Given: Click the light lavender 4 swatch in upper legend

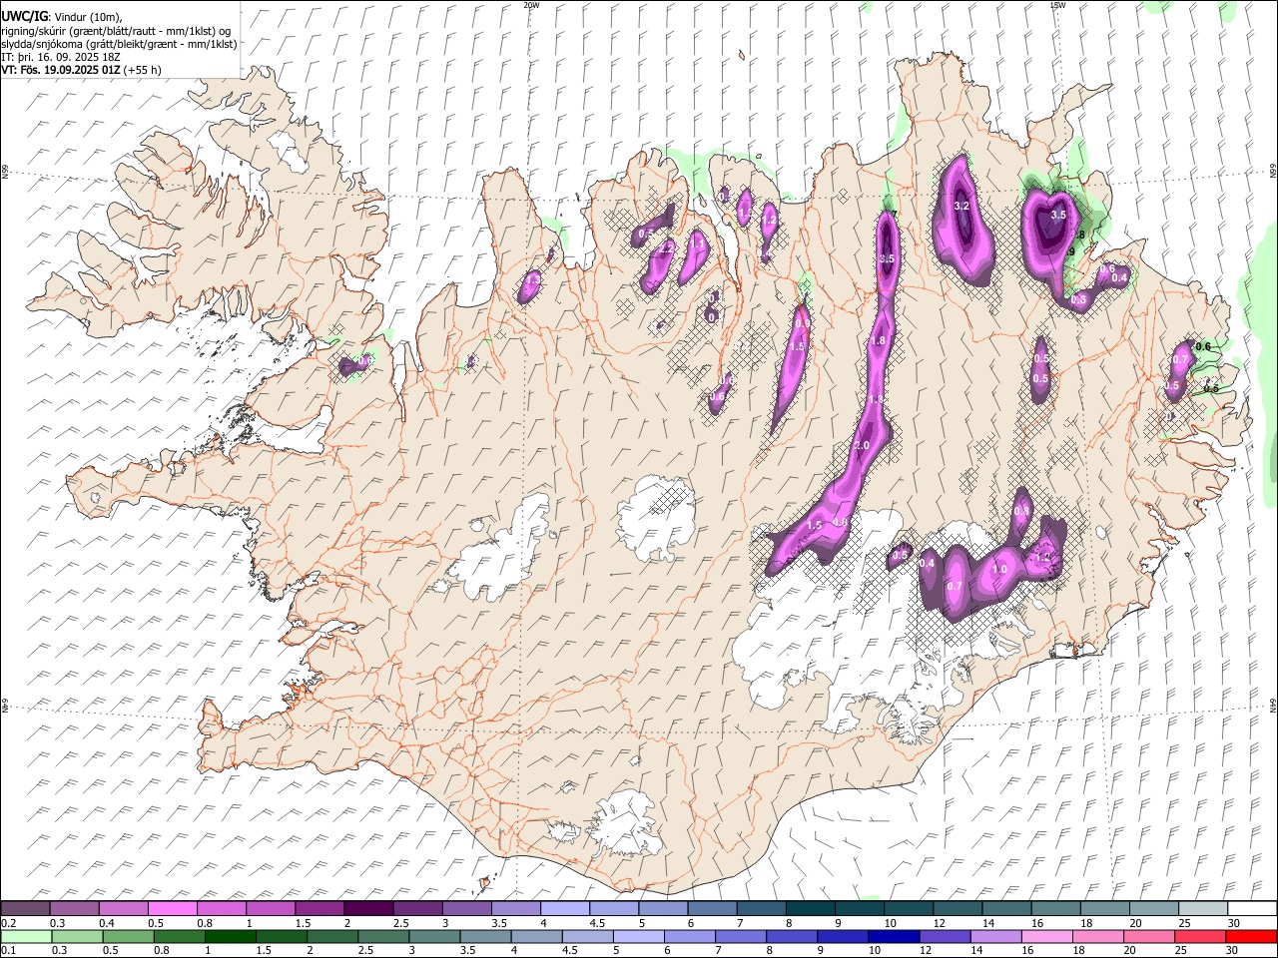Looking at the screenshot, I should [564, 909].
